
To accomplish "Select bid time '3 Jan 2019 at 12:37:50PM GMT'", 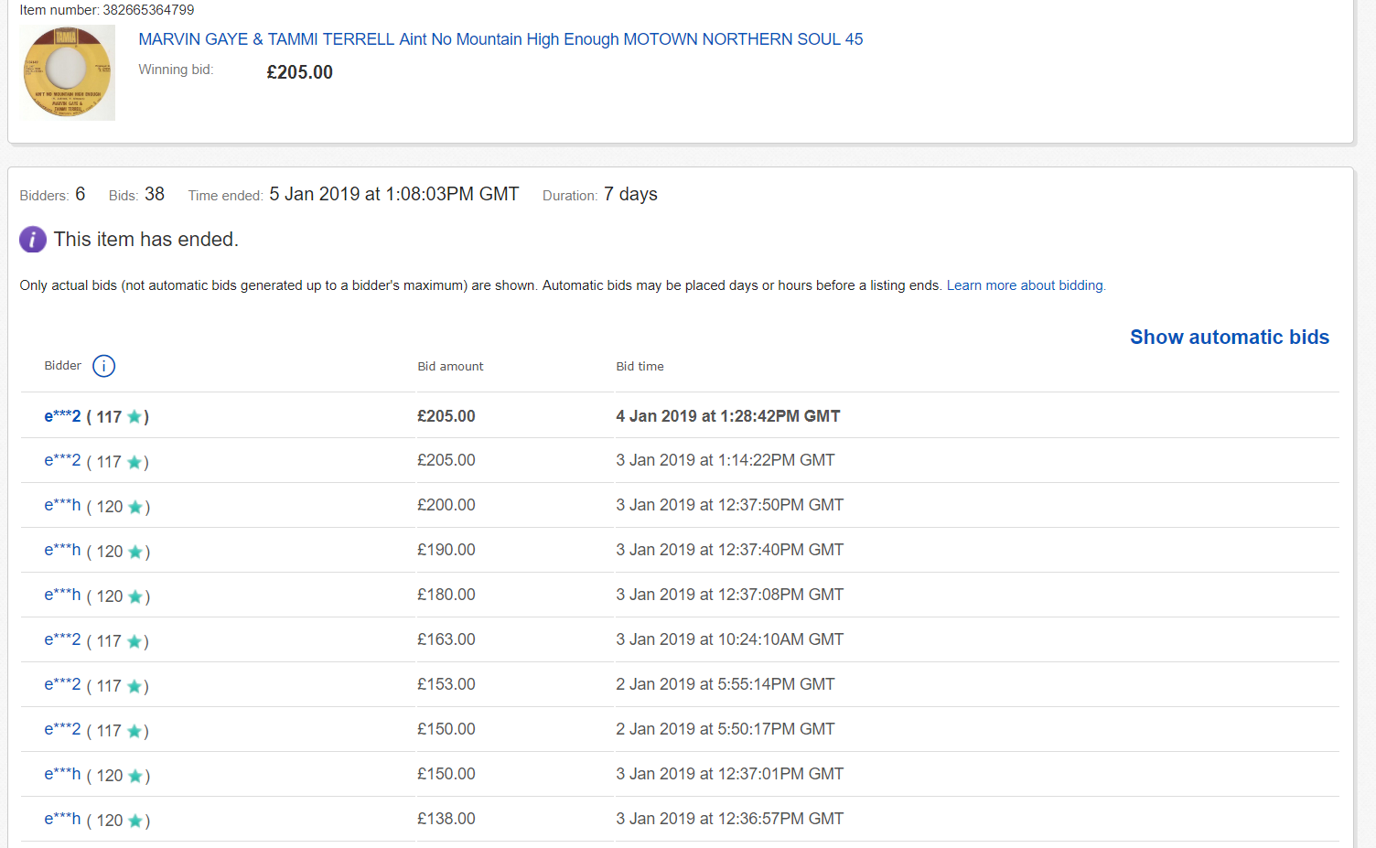I will pos(730,505).
